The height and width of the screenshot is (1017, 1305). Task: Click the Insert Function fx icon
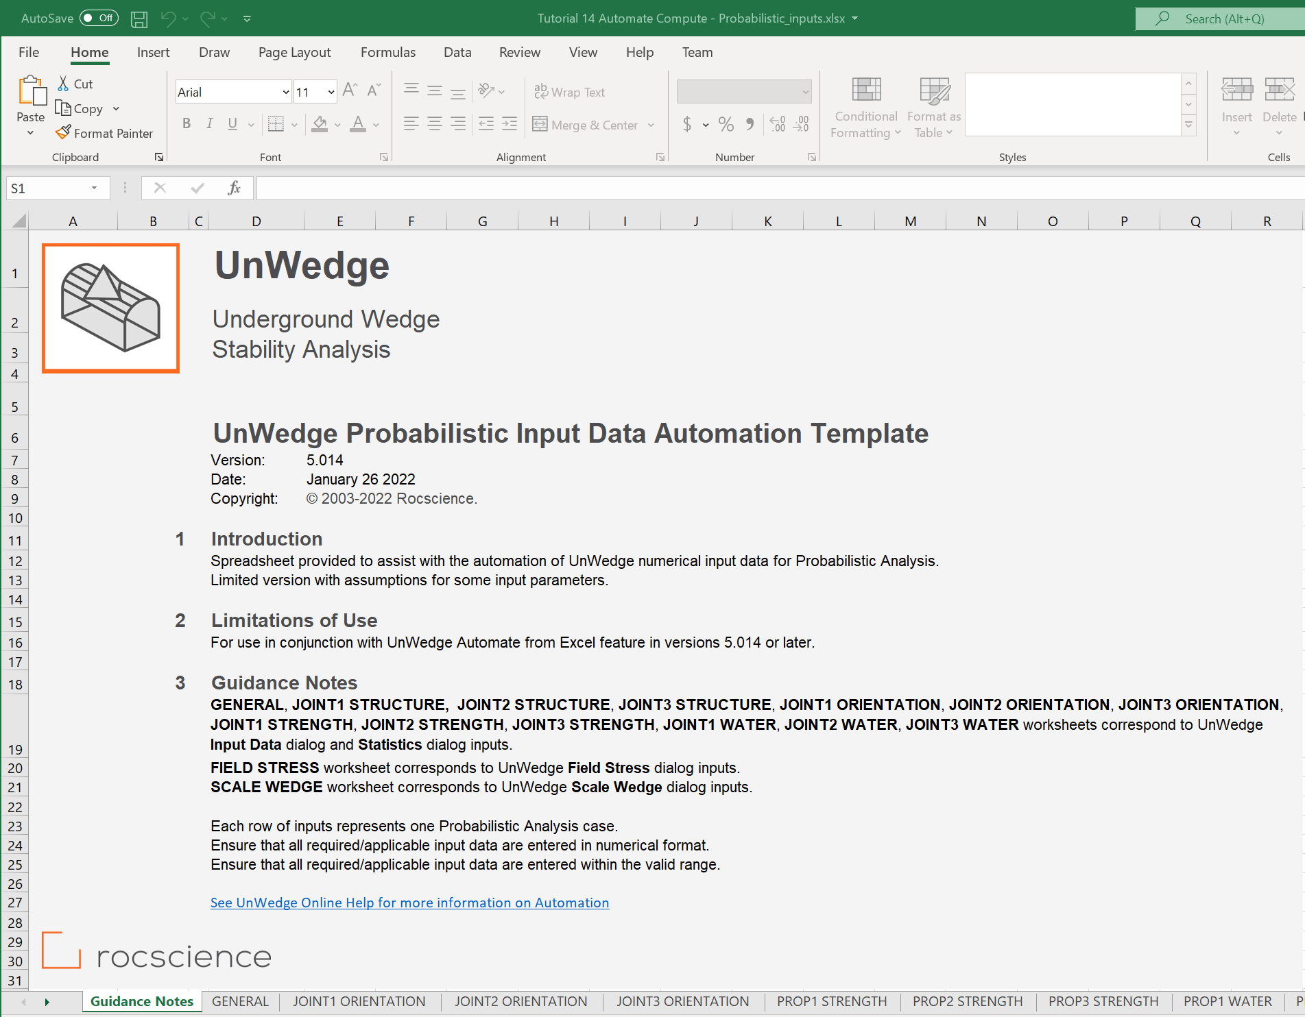234,188
